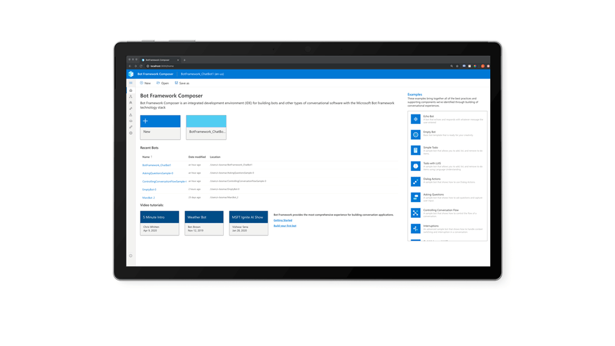
Task: Click the Examples heading
Action: [x=415, y=94]
